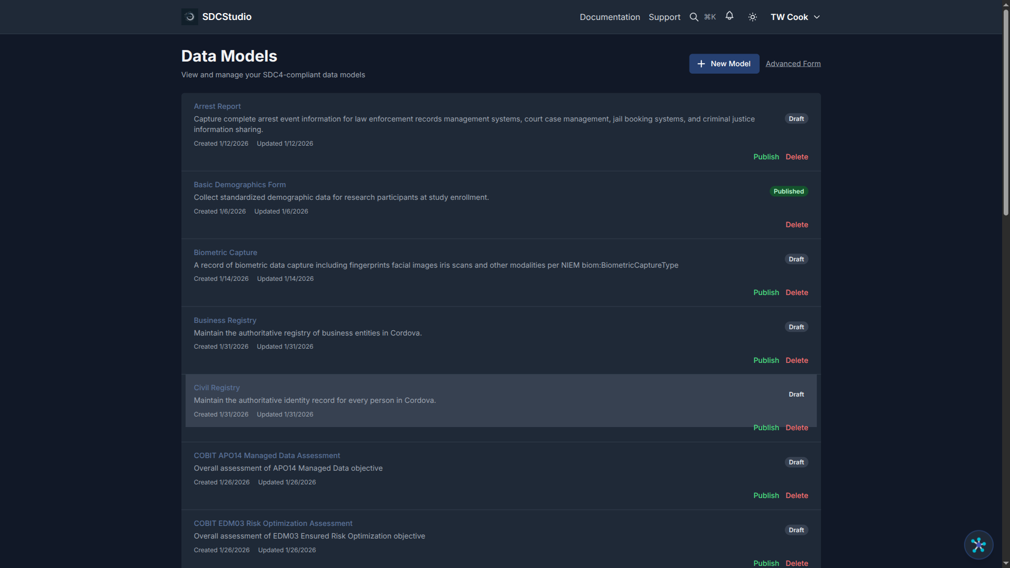The image size is (1010, 568).
Task: Open the Biometric Capture model
Action: point(225,252)
